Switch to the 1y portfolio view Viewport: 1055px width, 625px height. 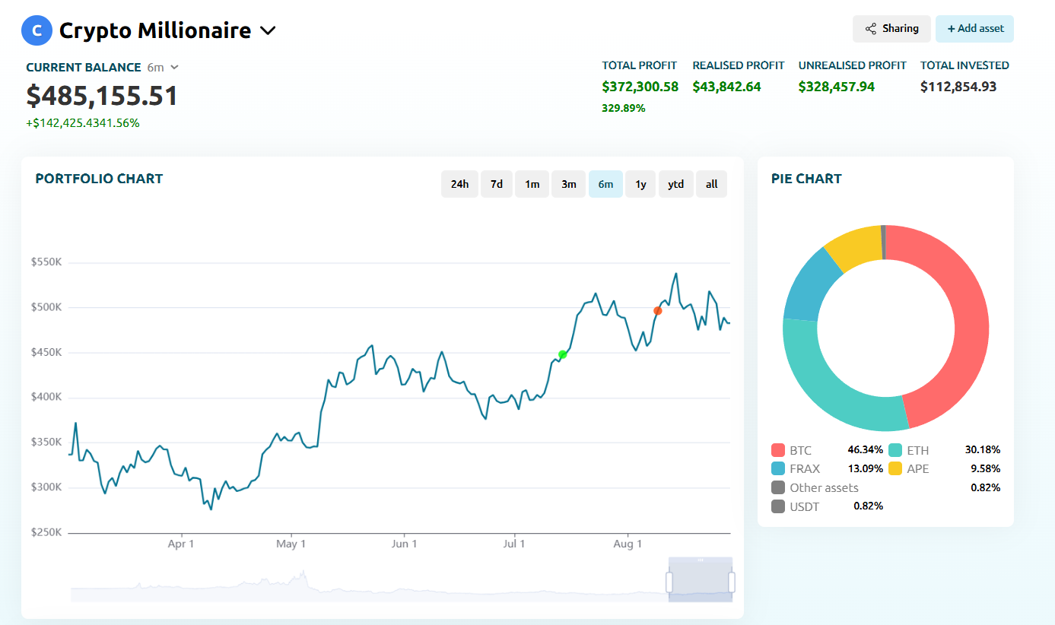(640, 183)
